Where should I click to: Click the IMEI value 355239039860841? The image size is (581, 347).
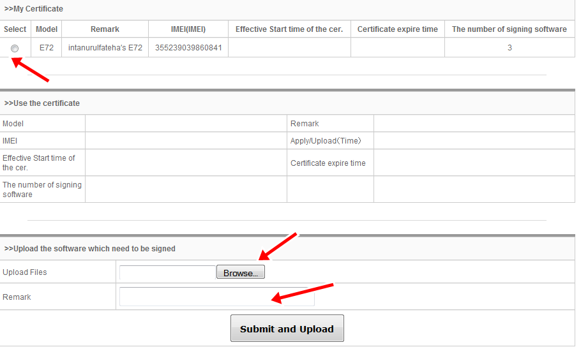(x=188, y=48)
